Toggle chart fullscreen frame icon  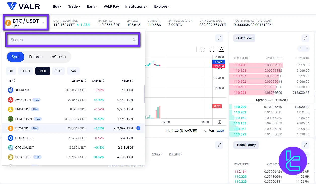[212, 50]
